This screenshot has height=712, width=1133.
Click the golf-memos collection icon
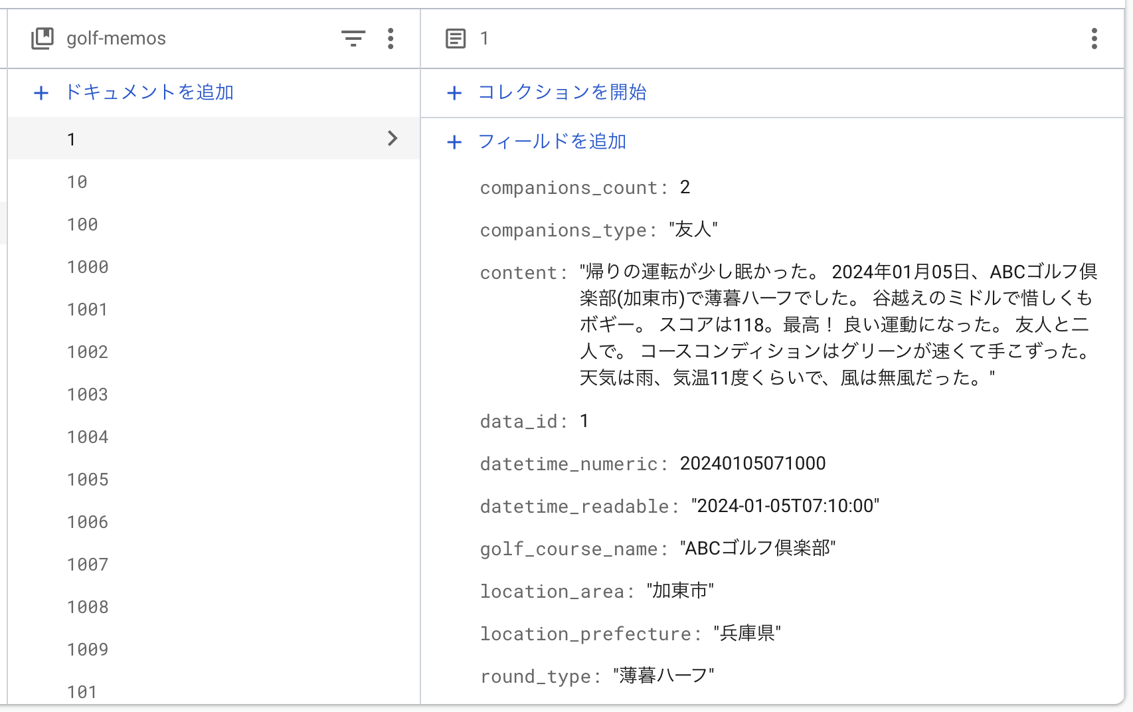42,38
